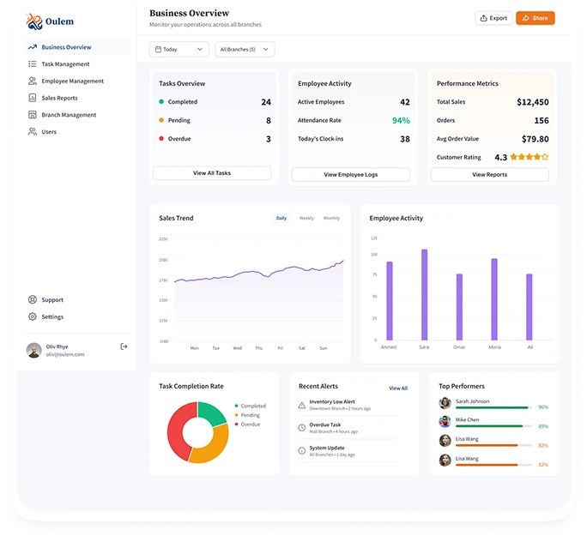Expand the All Branches (5) dropdown
The height and width of the screenshot is (542, 587).
(245, 50)
